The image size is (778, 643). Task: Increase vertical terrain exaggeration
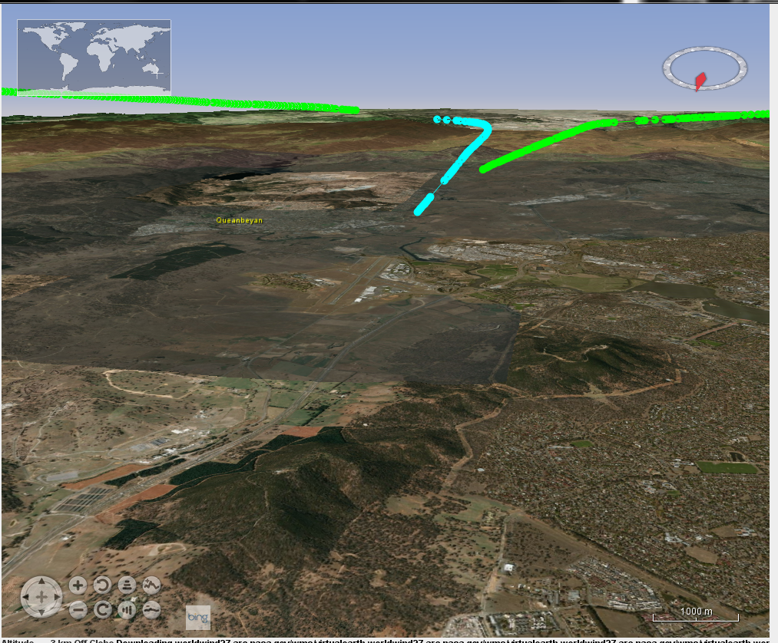151,585
